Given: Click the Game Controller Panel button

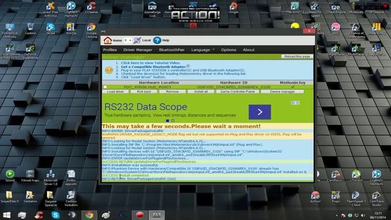Looking at the screenshot, I should click(x=238, y=92).
